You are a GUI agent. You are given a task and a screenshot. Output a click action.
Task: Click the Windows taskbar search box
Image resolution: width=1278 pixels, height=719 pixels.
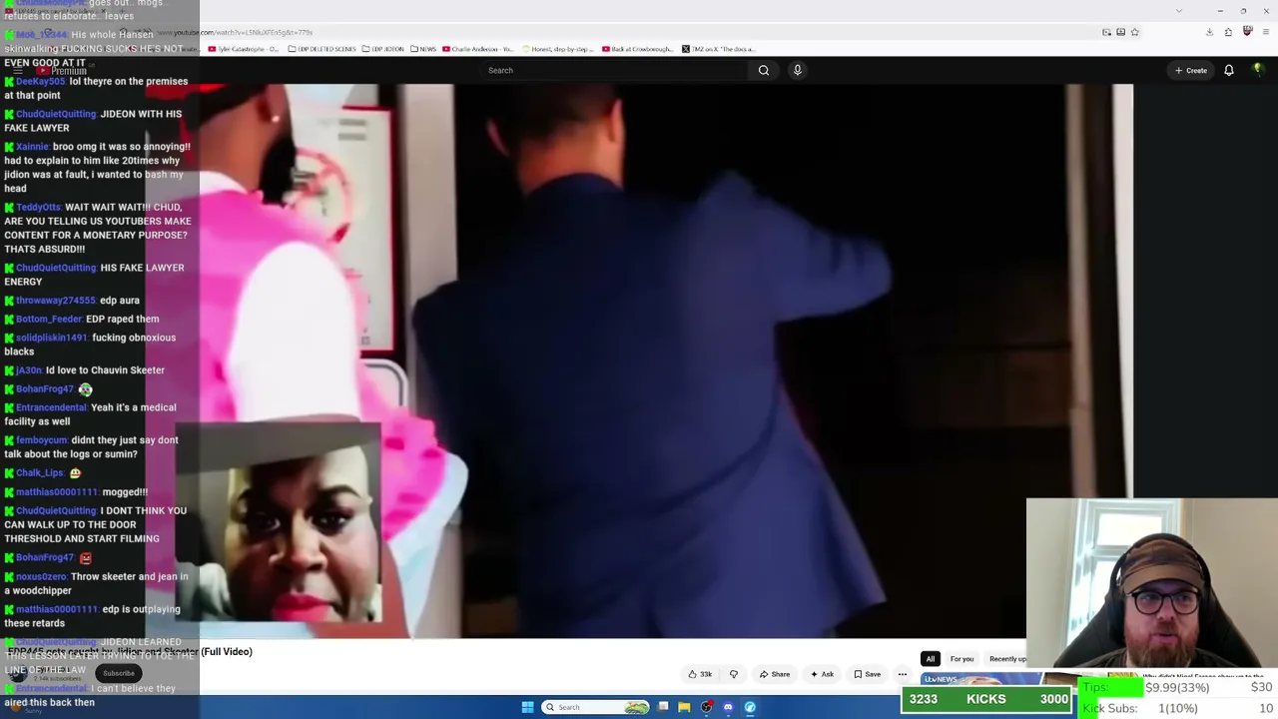(595, 707)
